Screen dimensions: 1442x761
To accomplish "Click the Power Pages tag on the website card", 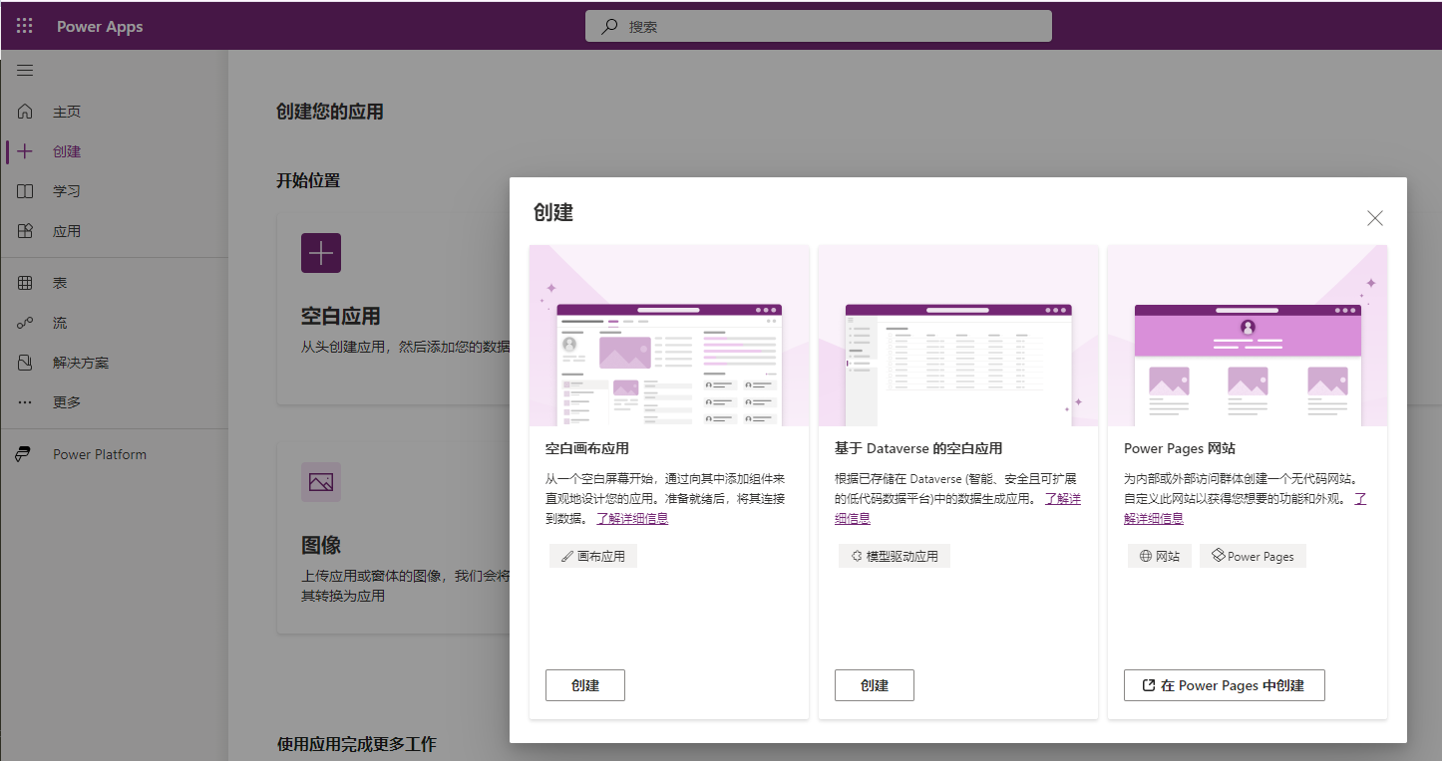I will tap(1253, 555).
